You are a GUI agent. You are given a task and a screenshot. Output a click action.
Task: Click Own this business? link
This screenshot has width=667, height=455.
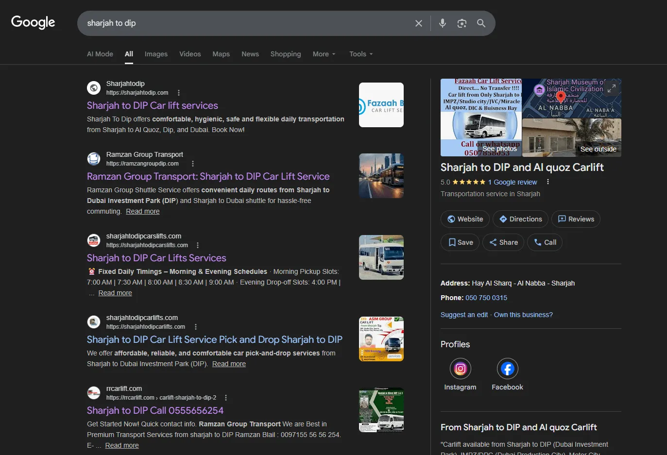[523, 315]
